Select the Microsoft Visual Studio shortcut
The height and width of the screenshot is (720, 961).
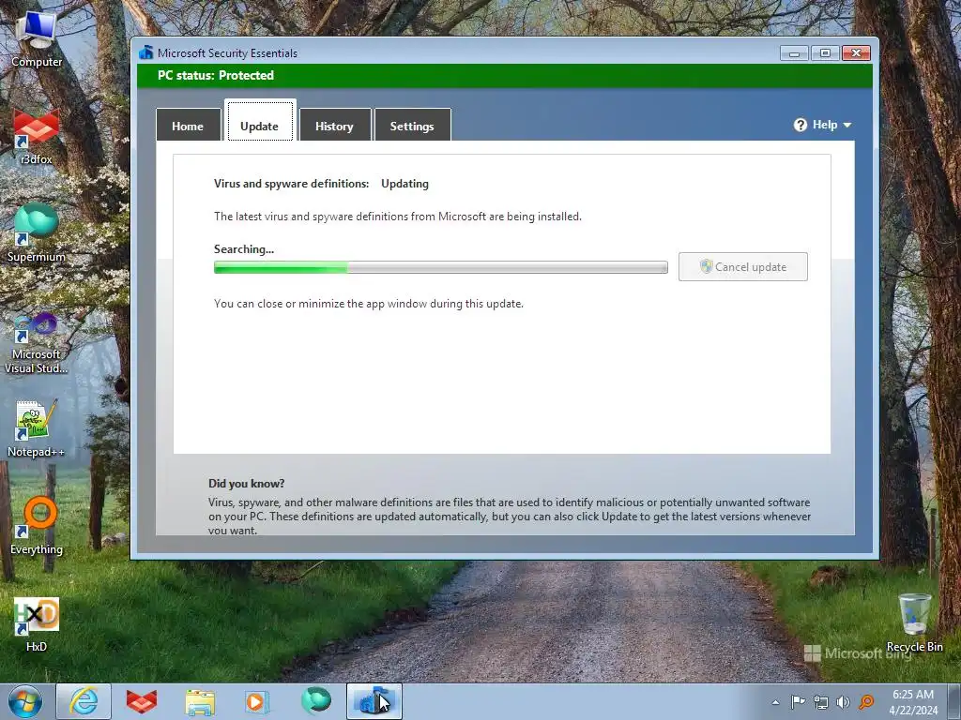(x=37, y=343)
